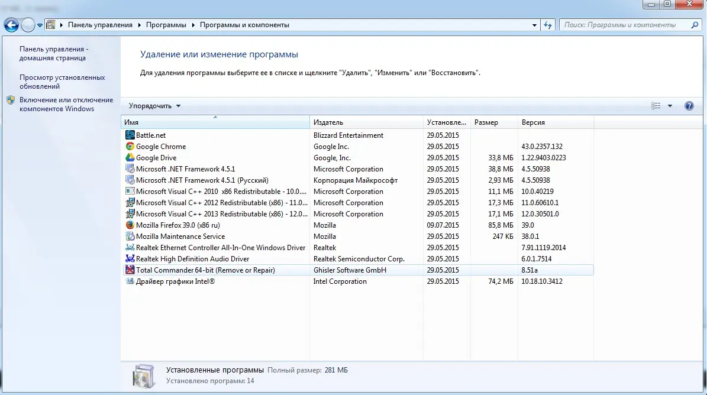This screenshot has width=707, height=395.
Task: Click the Google Drive icon in list
Action: pyautogui.click(x=130, y=158)
